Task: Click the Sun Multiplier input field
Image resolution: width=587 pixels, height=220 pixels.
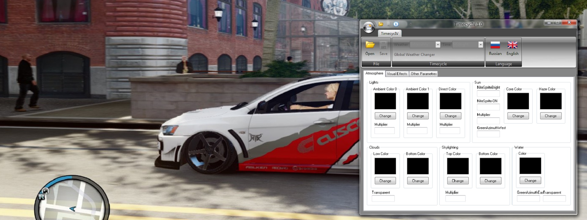Action: pos(488,121)
